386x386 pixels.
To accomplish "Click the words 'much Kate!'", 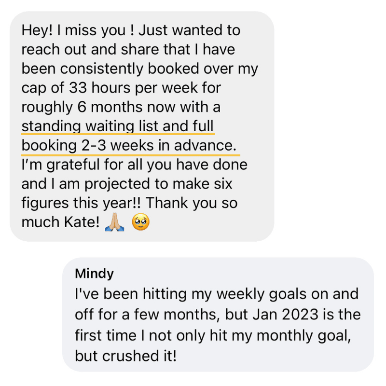I will tap(60, 222).
